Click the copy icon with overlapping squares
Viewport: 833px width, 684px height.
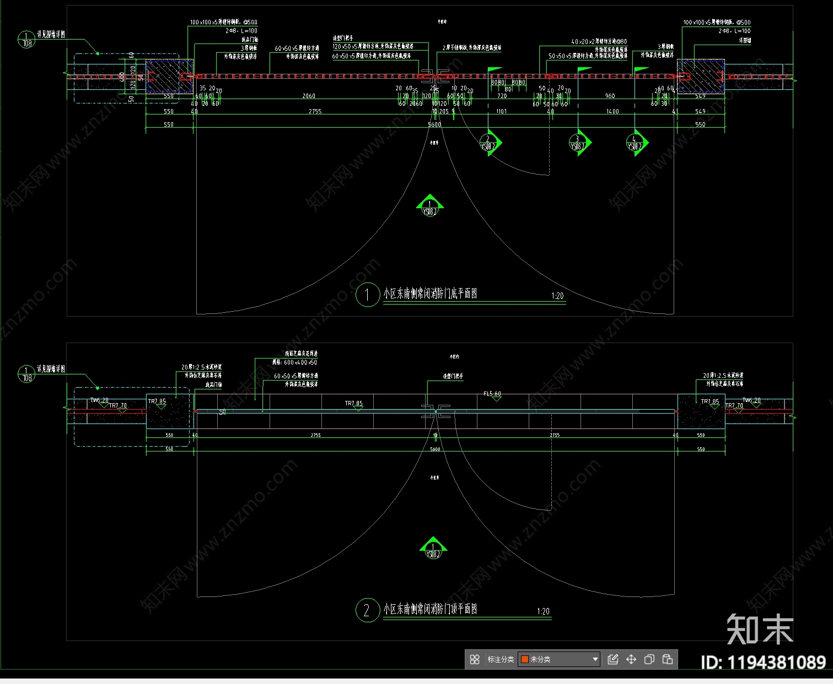649,659
